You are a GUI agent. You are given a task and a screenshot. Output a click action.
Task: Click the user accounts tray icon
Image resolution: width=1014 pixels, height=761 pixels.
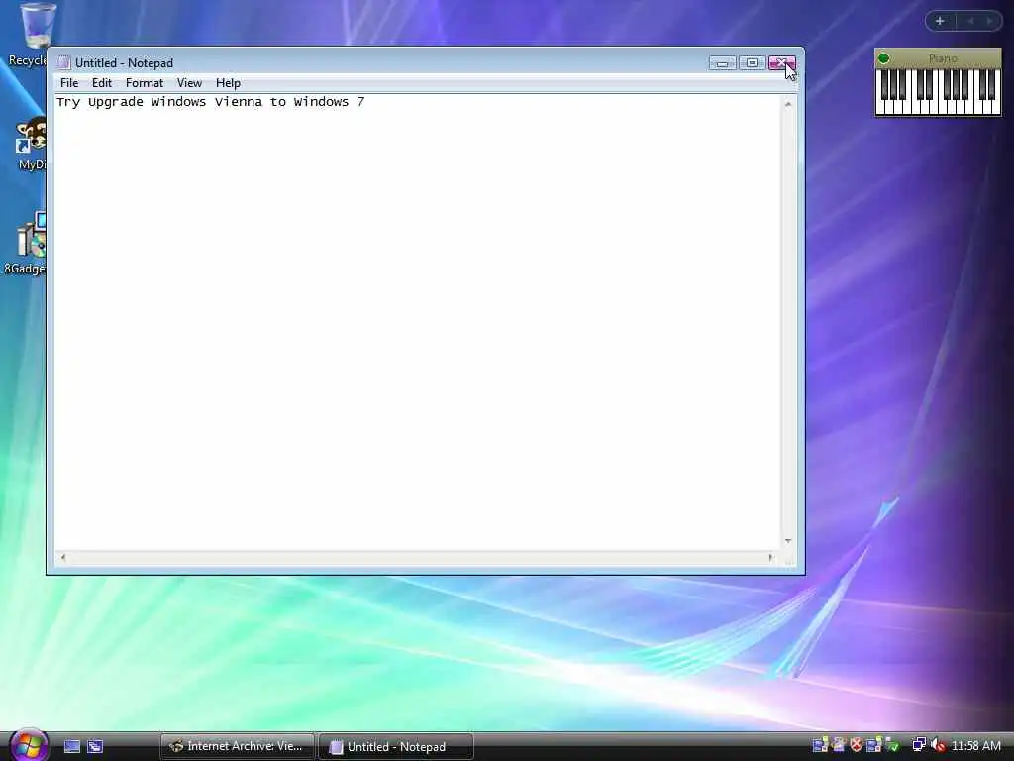pos(839,745)
